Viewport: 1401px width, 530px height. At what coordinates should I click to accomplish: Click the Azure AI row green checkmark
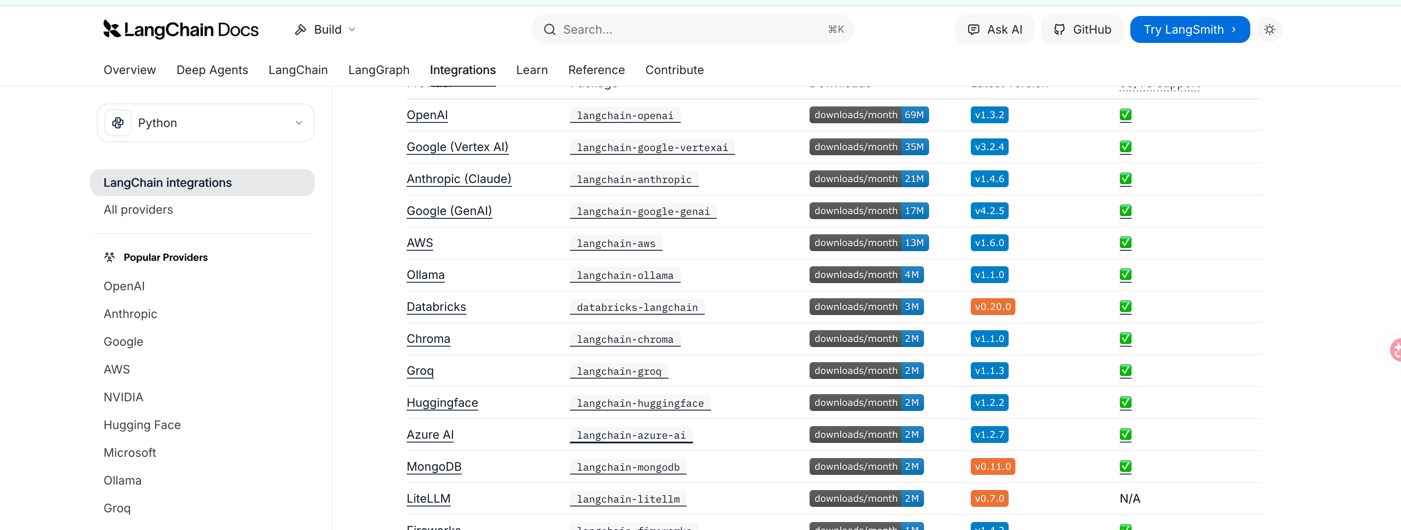click(1125, 435)
